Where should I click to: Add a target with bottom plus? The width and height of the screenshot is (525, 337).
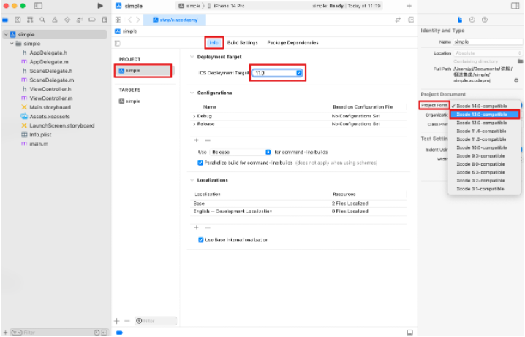[x=116, y=321]
